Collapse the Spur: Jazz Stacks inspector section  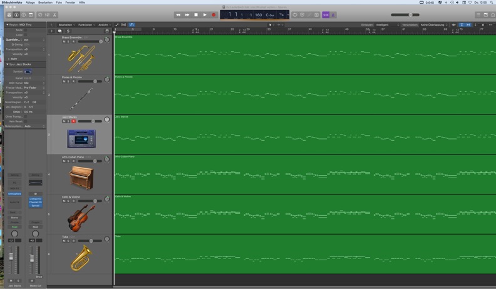(8, 64)
